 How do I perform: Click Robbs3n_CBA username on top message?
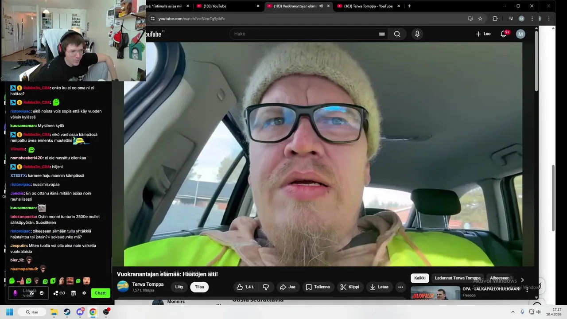pos(37,88)
